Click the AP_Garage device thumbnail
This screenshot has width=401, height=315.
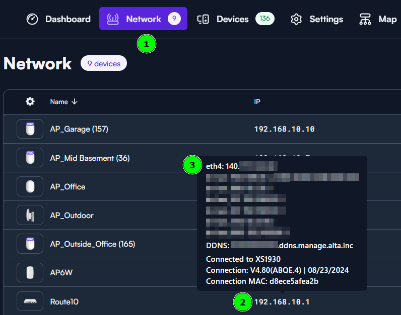point(30,129)
